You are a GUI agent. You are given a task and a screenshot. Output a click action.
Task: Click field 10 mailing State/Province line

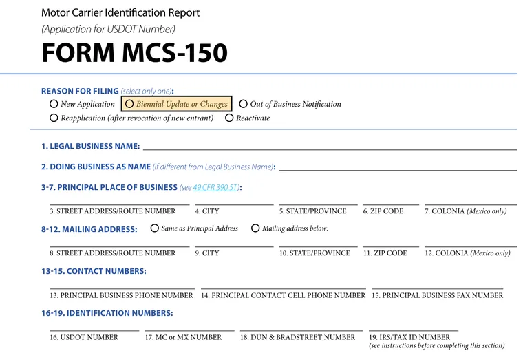[x=318, y=242]
